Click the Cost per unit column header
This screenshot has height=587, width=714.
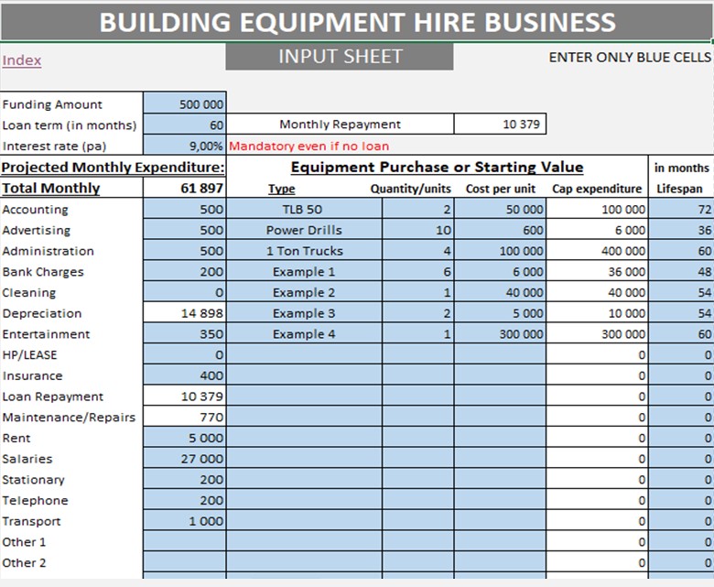coord(500,189)
